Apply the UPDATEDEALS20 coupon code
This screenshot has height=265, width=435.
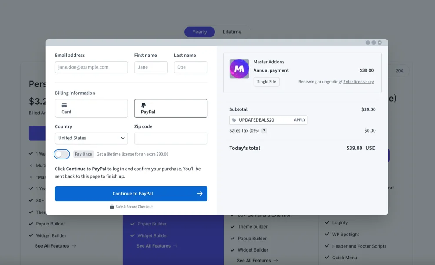pyautogui.click(x=300, y=120)
